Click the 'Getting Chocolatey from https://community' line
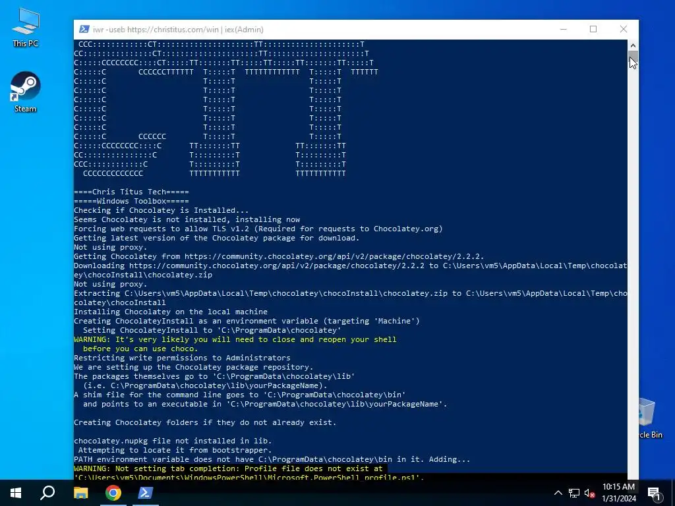 279,256
